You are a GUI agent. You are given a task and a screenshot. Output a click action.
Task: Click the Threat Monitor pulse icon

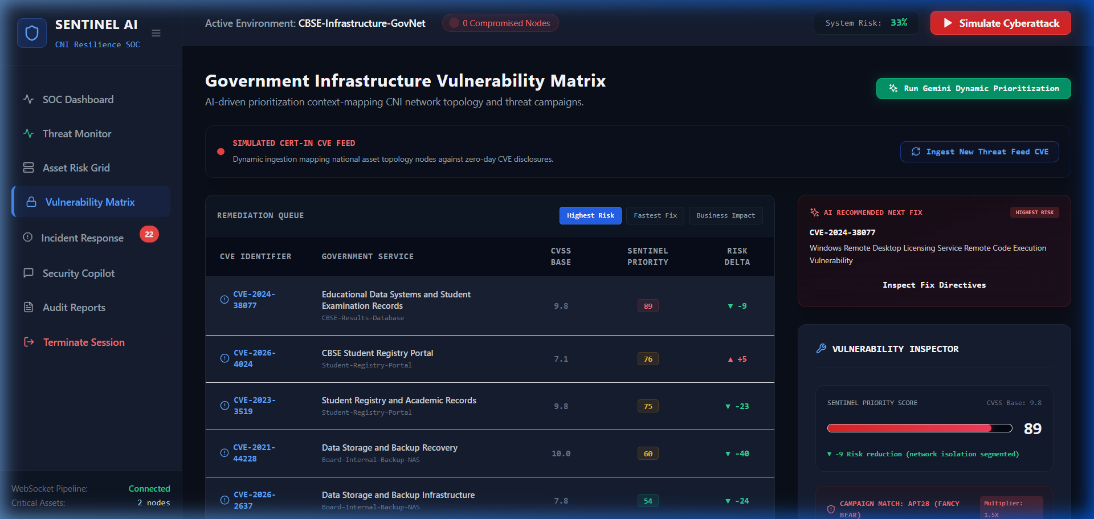[x=28, y=133]
